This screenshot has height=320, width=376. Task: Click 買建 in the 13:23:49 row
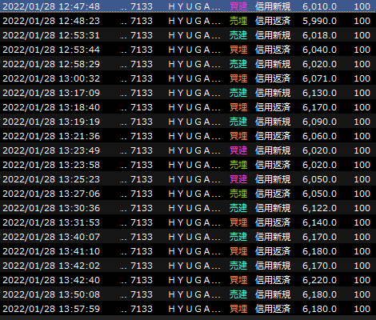pyautogui.click(x=238, y=150)
